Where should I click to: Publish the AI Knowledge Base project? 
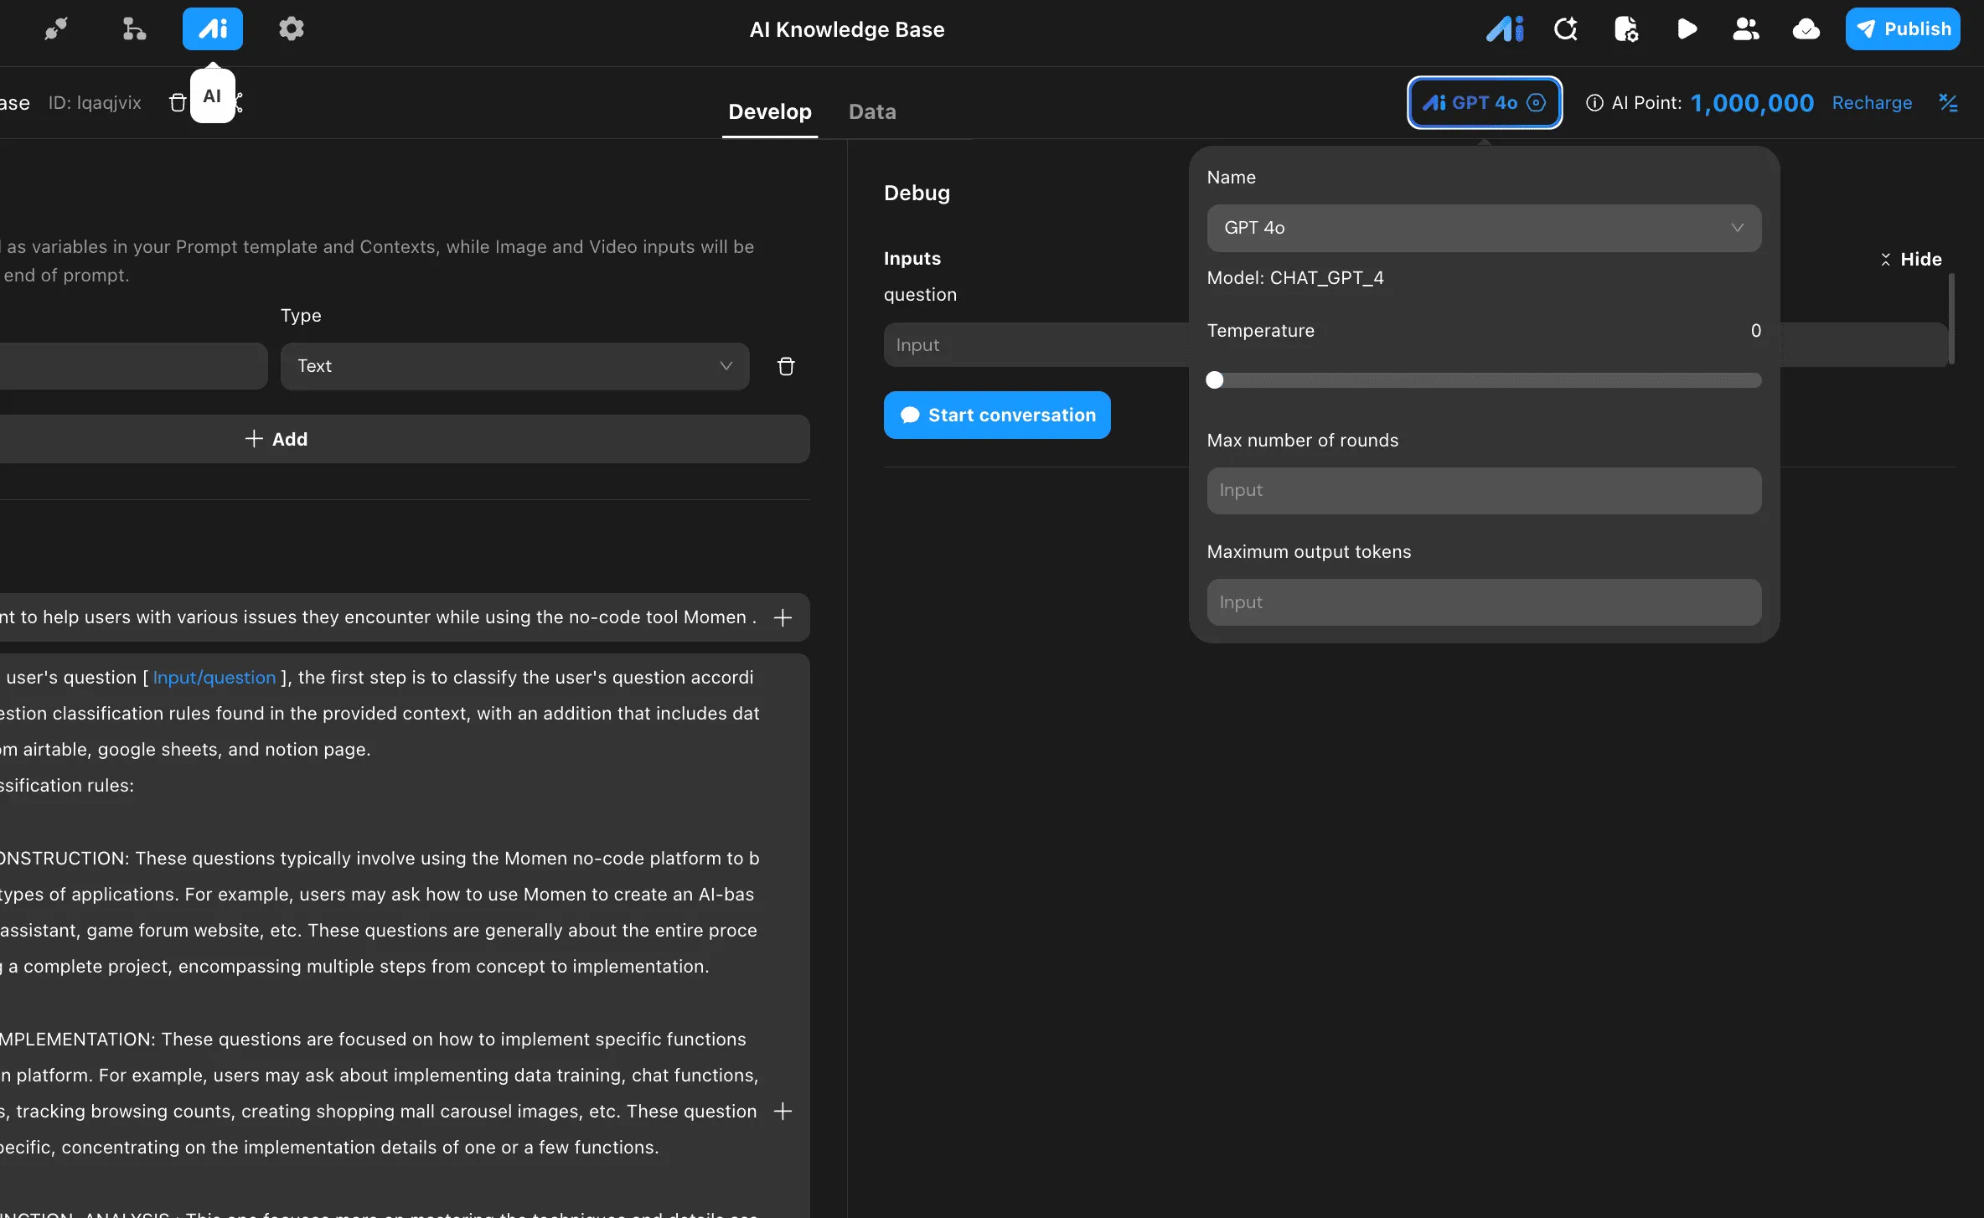1903,29
